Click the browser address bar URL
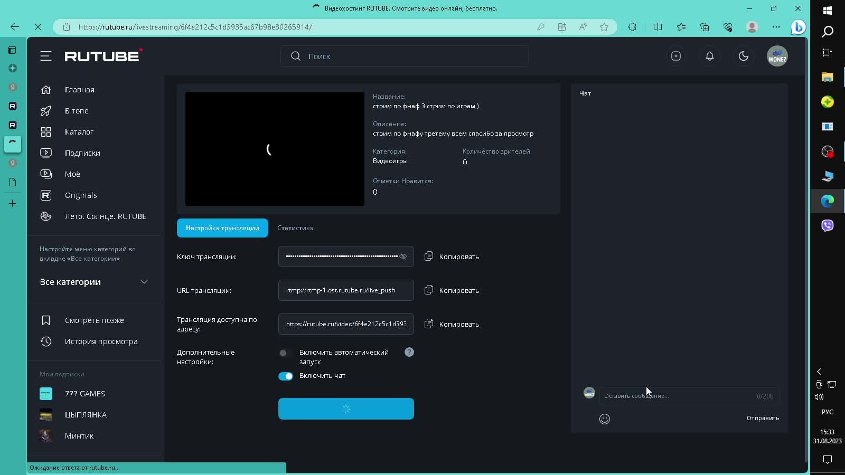This screenshot has height=475, width=845. tap(195, 27)
